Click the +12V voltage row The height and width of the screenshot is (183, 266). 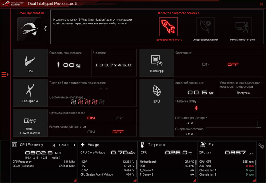(x=107, y=162)
